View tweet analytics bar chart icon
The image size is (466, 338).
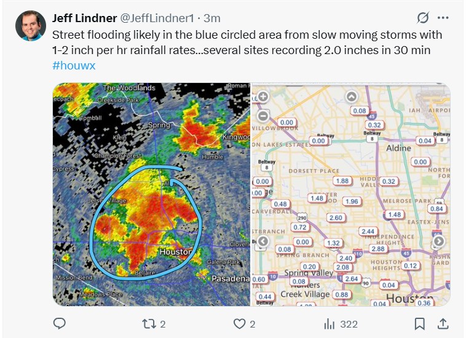[330, 324]
